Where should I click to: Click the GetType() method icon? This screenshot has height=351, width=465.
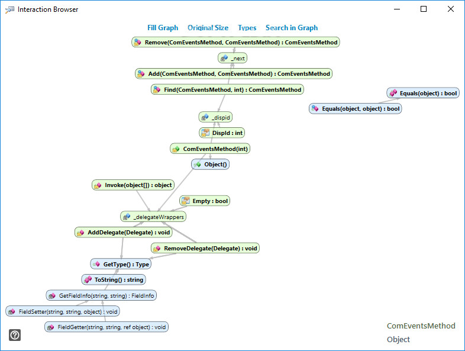(96, 264)
